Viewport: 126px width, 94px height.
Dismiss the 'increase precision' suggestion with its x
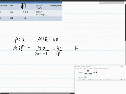[x=103, y=80]
